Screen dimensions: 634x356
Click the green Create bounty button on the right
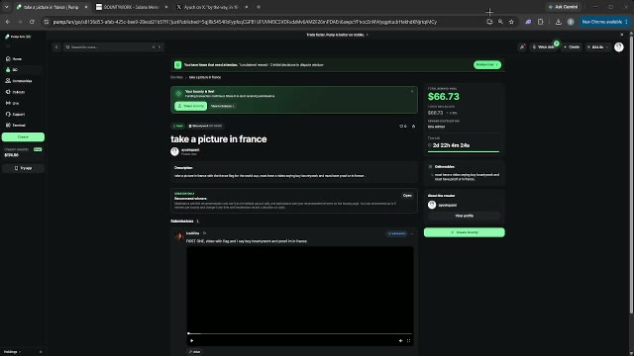[465, 232]
